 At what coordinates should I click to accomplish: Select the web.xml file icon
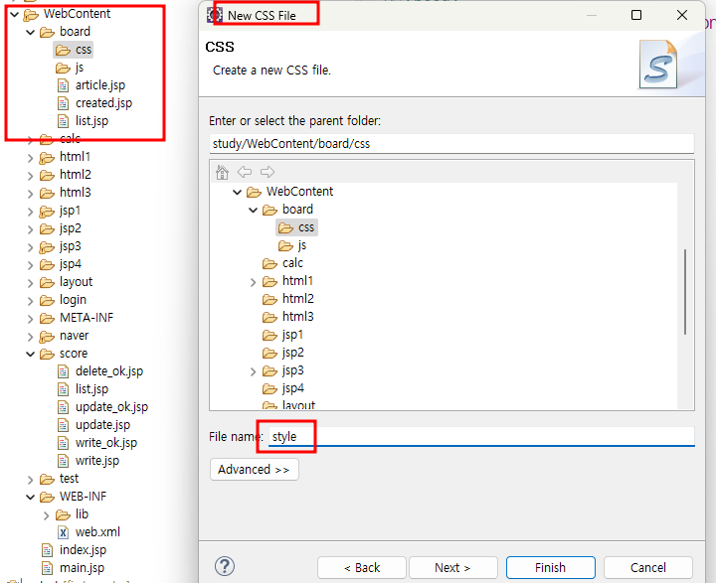pyautogui.click(x=63, y=532)
